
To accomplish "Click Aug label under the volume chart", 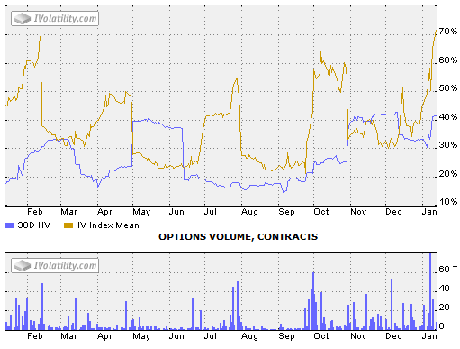I will tap(249, 336).
